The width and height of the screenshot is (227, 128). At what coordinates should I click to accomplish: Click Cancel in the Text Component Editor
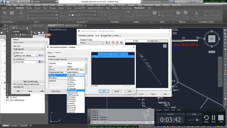117,91
